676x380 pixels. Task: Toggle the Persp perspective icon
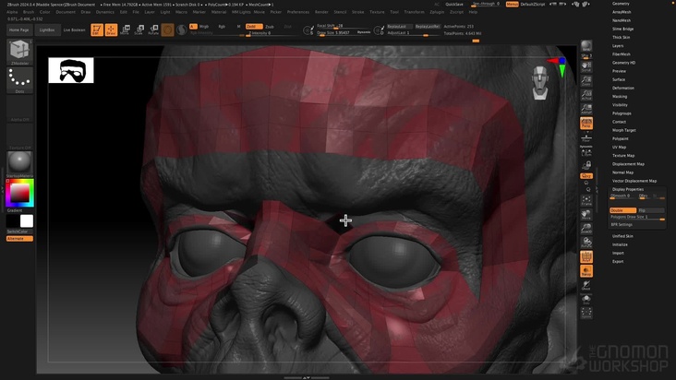(586, 123)
